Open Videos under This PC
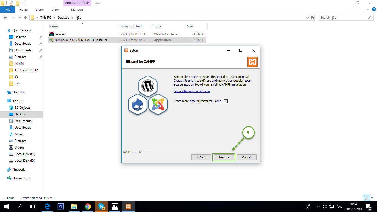 point(19,147)
